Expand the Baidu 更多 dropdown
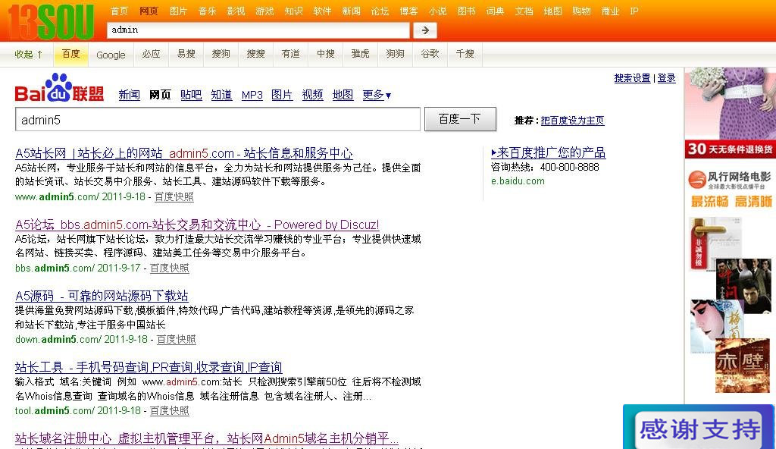Viewport: 776px width, 449px height. coord(377,95)
